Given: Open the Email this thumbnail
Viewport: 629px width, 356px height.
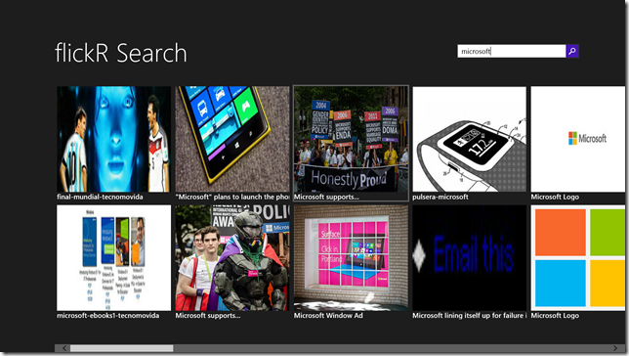Looking at the screenshot, I should 470,258.
